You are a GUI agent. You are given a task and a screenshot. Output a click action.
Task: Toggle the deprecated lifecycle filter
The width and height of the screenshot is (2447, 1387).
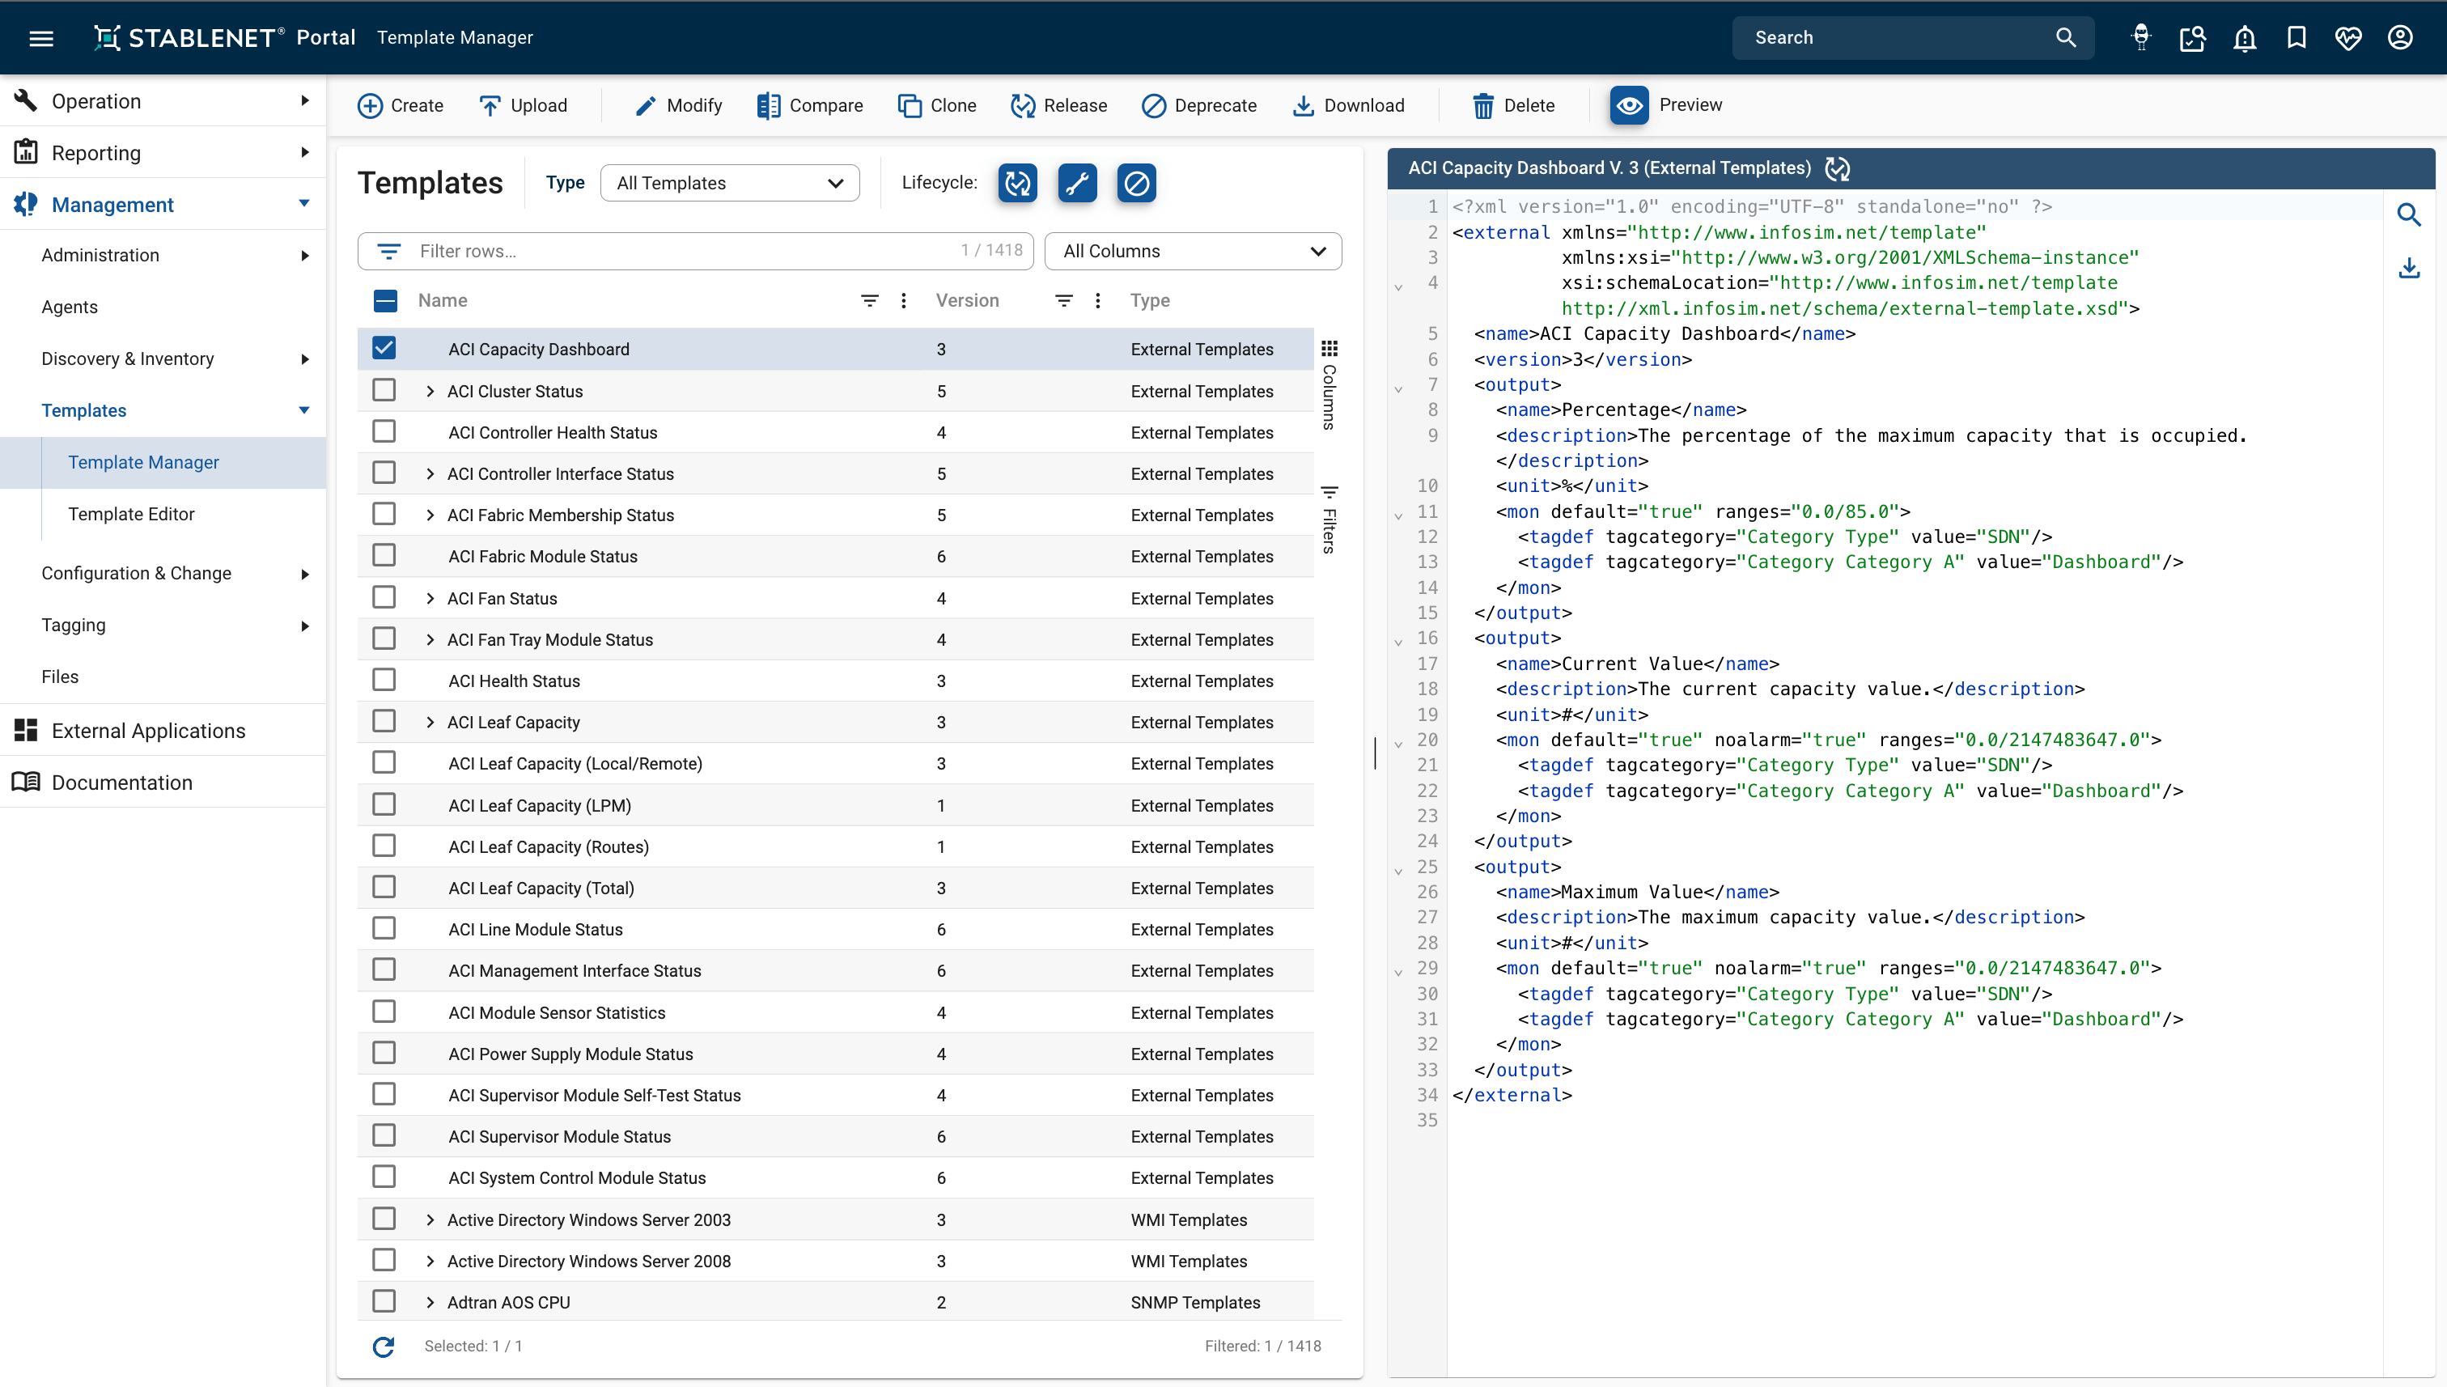pyautogui.click(x=1136, y=183)
